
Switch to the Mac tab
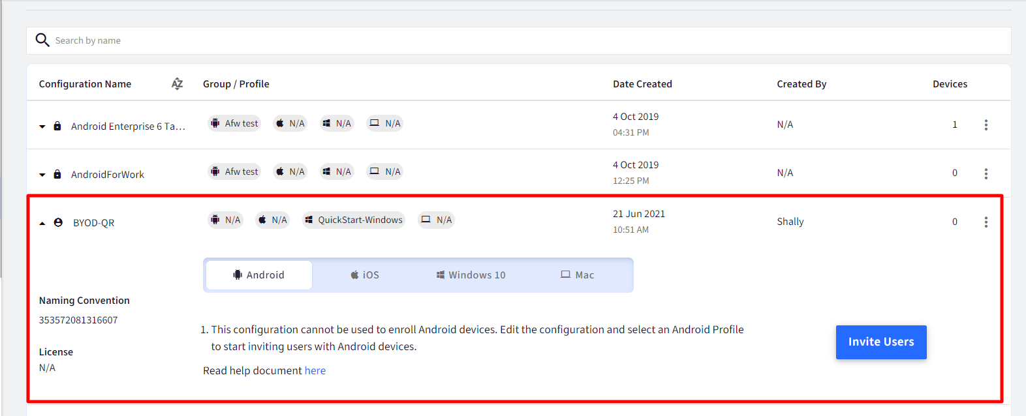[578, 275]
